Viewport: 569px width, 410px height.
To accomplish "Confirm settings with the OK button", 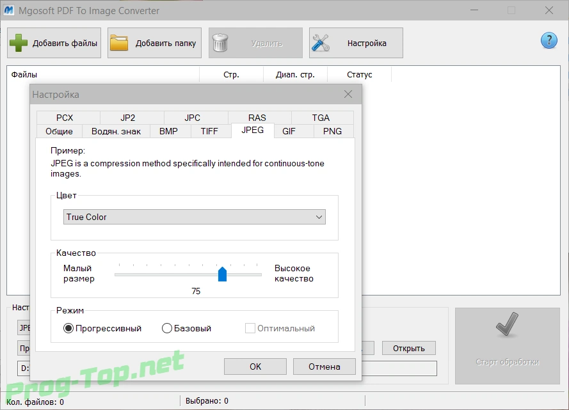I will tap(255, 367).
